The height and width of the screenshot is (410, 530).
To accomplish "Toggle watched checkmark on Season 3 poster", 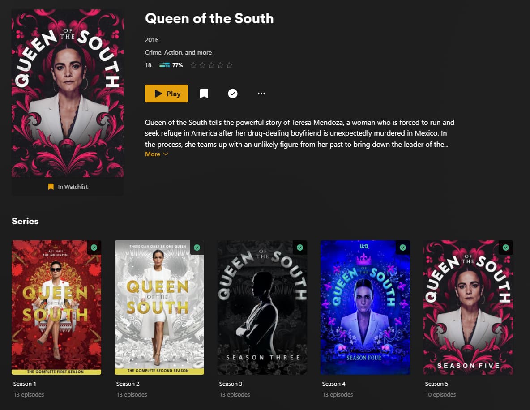I will point(300,248).
